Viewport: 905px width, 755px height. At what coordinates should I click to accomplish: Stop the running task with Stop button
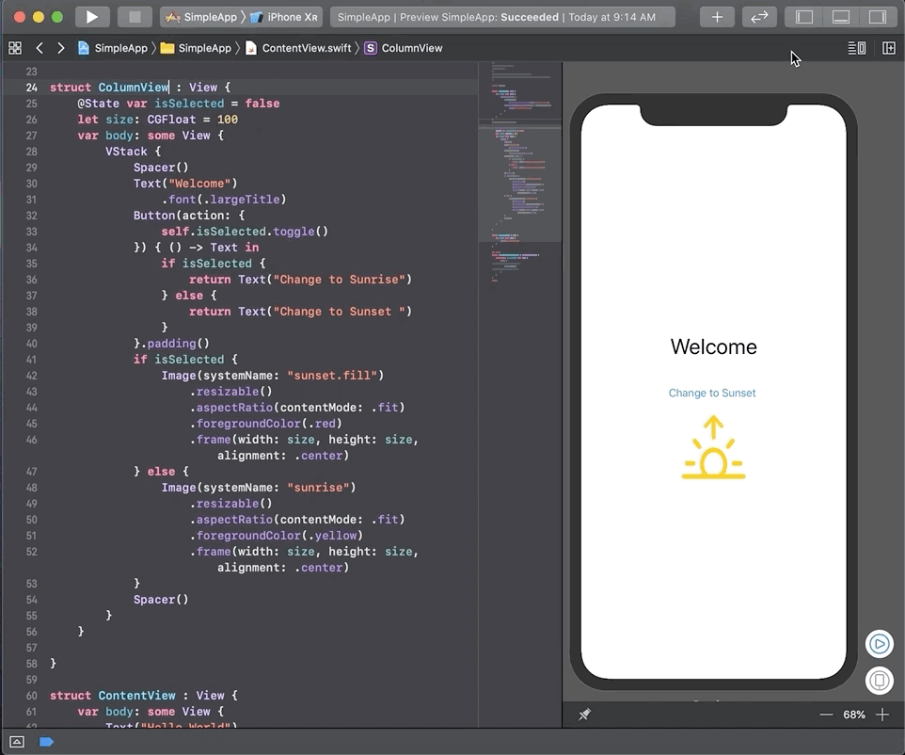(135, 17)
